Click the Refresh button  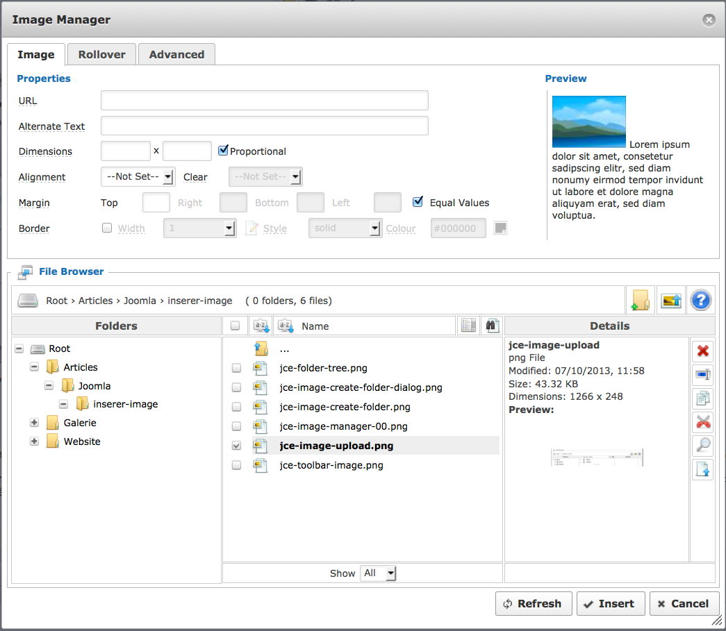pos(534,604)
